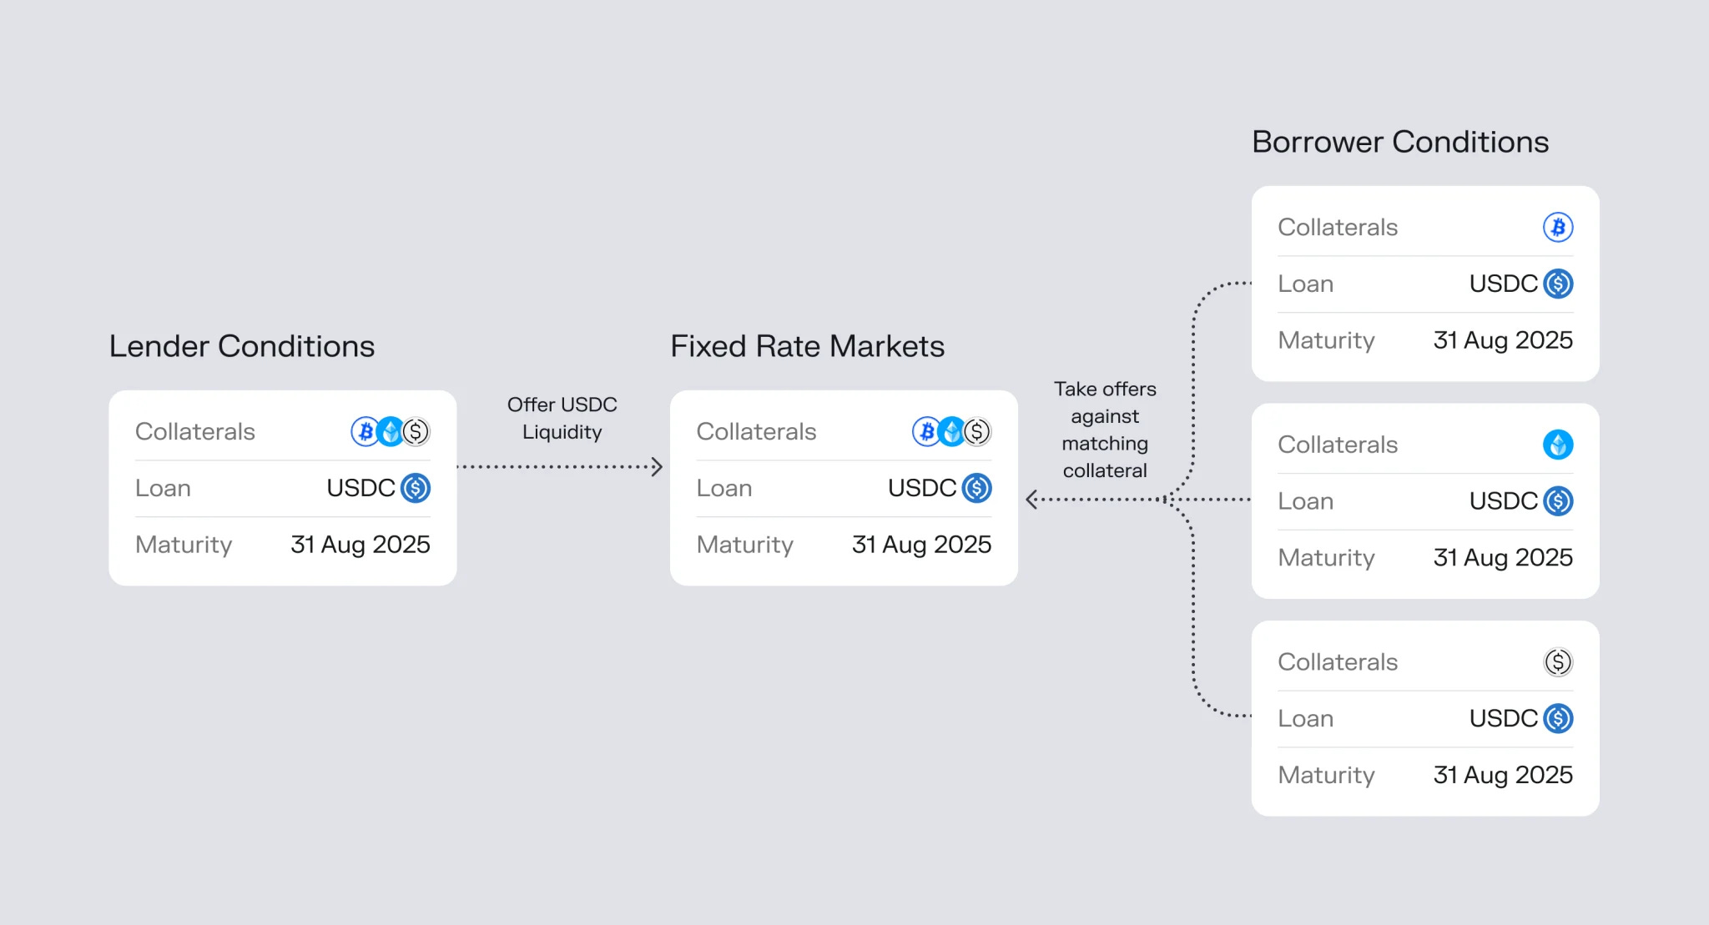Screen dimensions: 1709x925
Task: Click the USDC coin icon in bottom borrower card
Action: click(1558, 718)
